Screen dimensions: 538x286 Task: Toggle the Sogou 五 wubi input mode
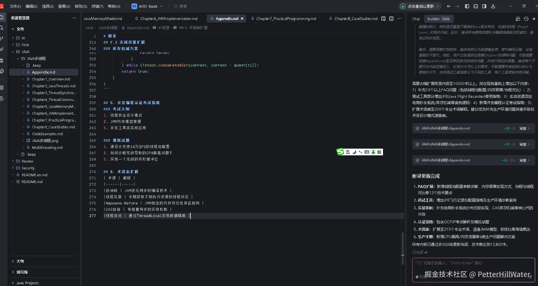[x=348, y=152]
